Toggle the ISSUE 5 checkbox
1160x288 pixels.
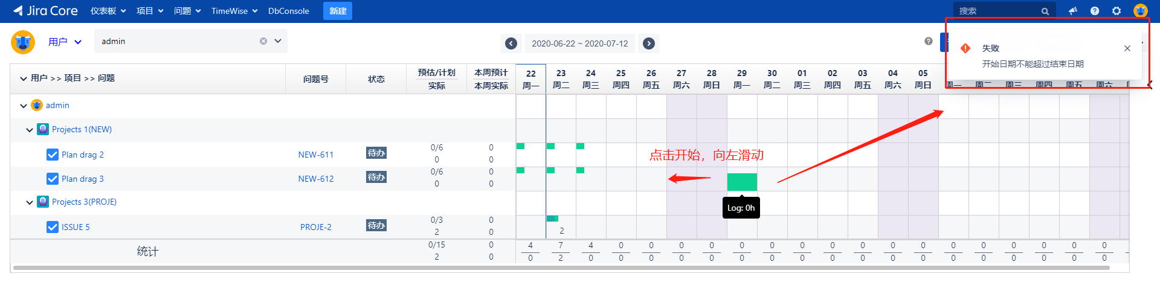pyautogui.click(x=53, y=227)
